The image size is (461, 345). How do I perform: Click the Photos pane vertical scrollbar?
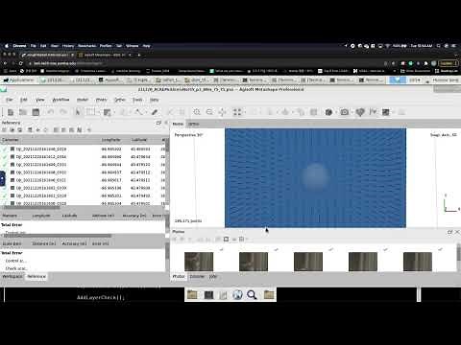458,254
